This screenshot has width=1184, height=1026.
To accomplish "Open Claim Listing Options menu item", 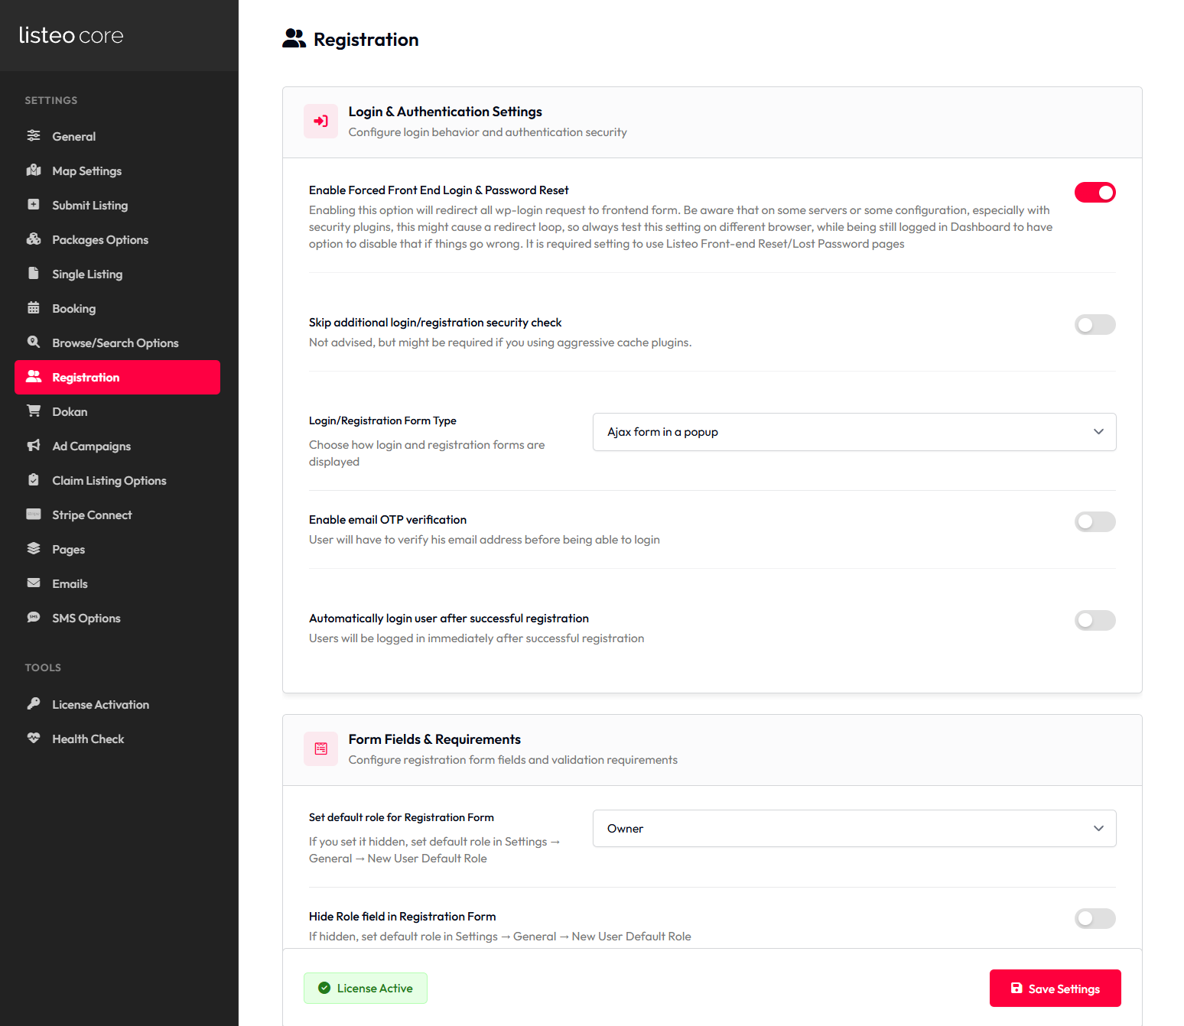I will click(x=109, y=481).
